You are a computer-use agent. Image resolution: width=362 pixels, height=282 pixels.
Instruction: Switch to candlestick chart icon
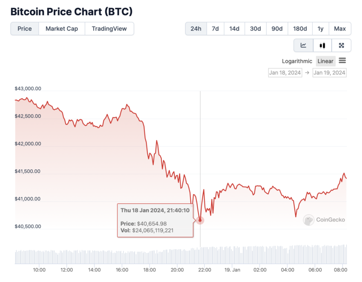(x=322, y=45)
